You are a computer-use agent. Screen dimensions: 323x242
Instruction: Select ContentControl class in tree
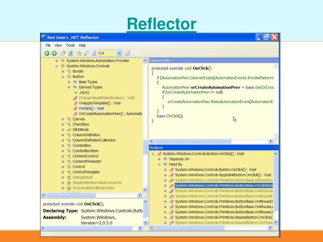pos(85,156)
